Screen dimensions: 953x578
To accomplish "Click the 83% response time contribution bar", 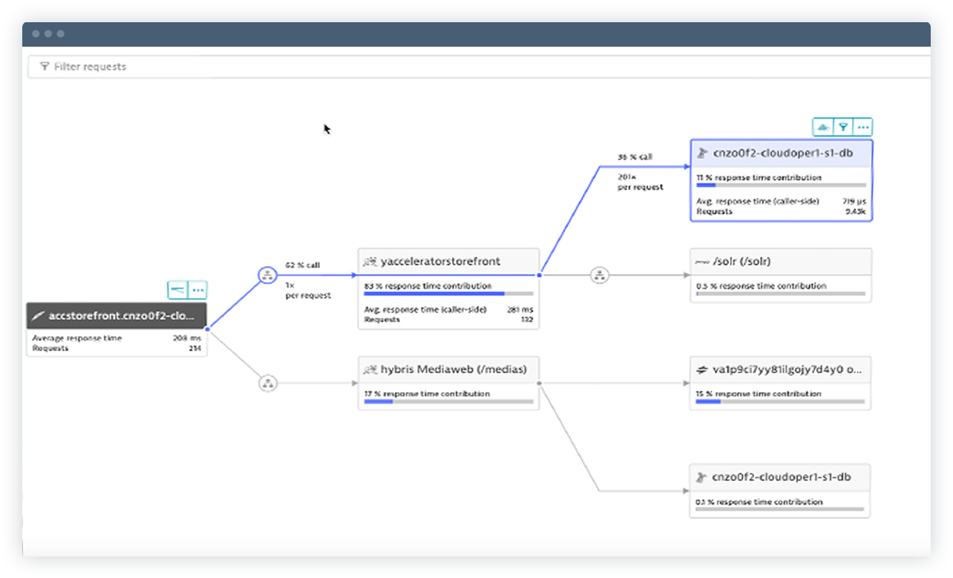I will (433, 294).
